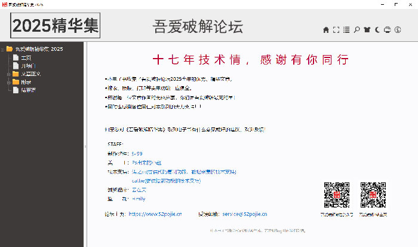The width and height of the screenshot is (418, 247).
Task: Click the 附录 folder icon
Action: 16,82
